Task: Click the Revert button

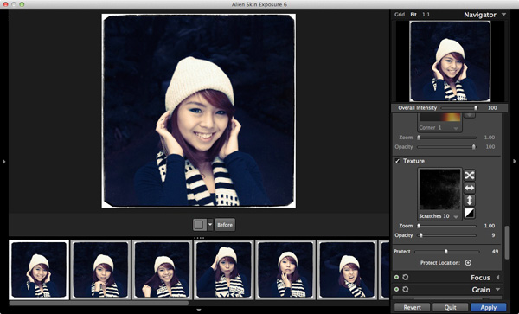Action: (x=412, y=307)
